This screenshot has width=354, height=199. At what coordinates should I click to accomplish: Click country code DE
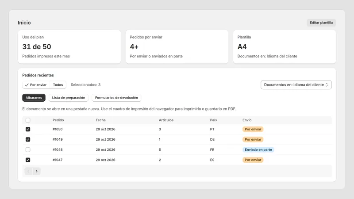click(x=212, y=139)
